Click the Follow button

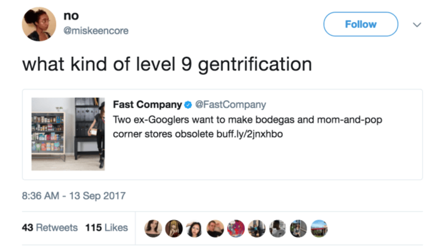(x=360, y=24)
